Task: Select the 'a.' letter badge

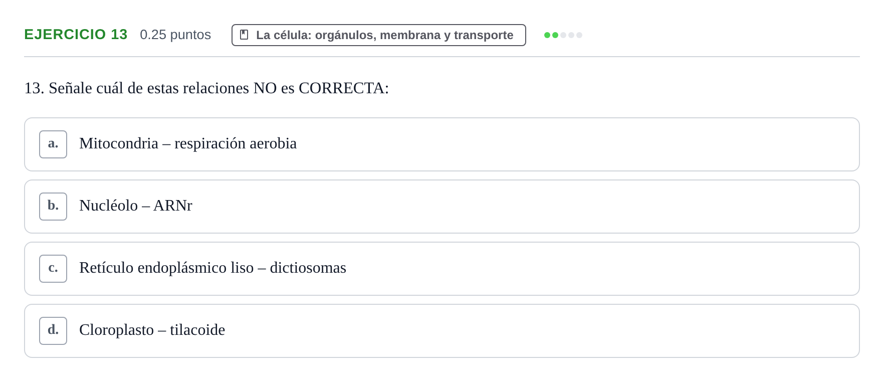Action: 53,144
